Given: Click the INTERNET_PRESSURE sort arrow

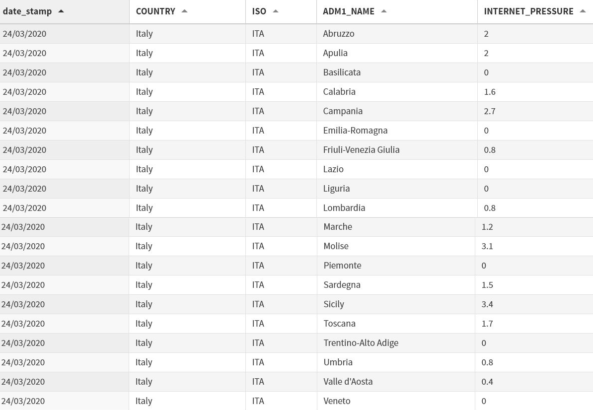Looking at the screenshot, I should tap(583, 11).
